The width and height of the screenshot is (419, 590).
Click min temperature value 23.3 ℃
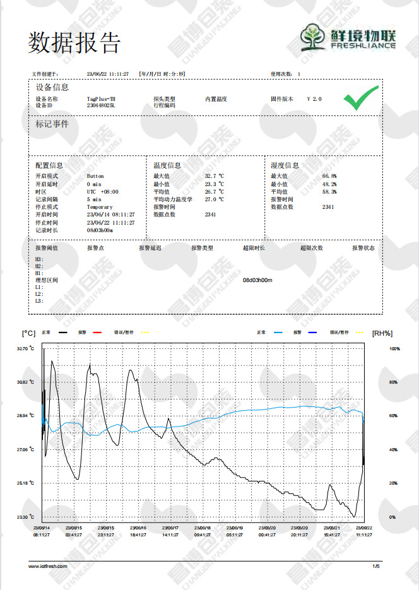(x=215, y=184)
